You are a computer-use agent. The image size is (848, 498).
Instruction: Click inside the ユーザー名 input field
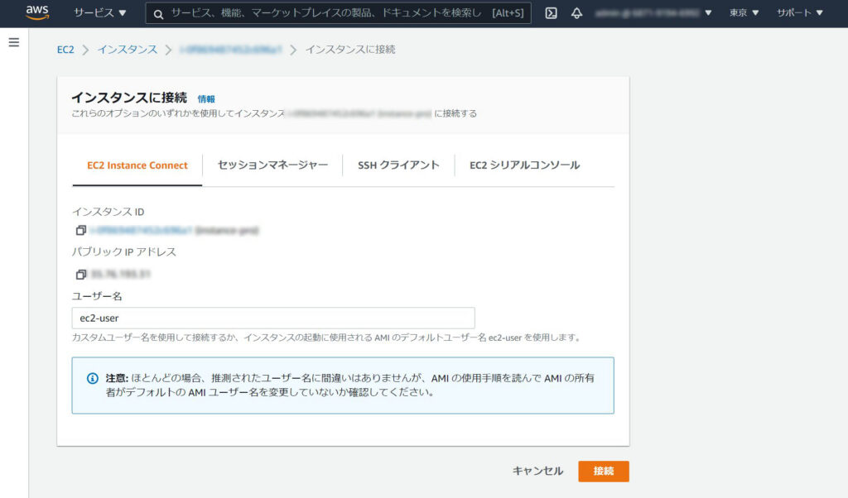(273, 318)
